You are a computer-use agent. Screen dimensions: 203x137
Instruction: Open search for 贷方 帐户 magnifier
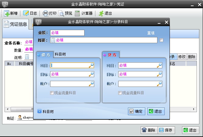click(159, 84)
